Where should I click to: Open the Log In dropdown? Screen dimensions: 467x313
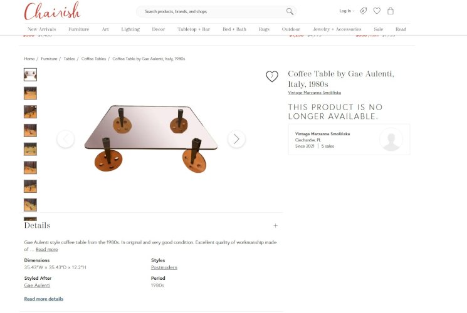[x=347, y=11]
